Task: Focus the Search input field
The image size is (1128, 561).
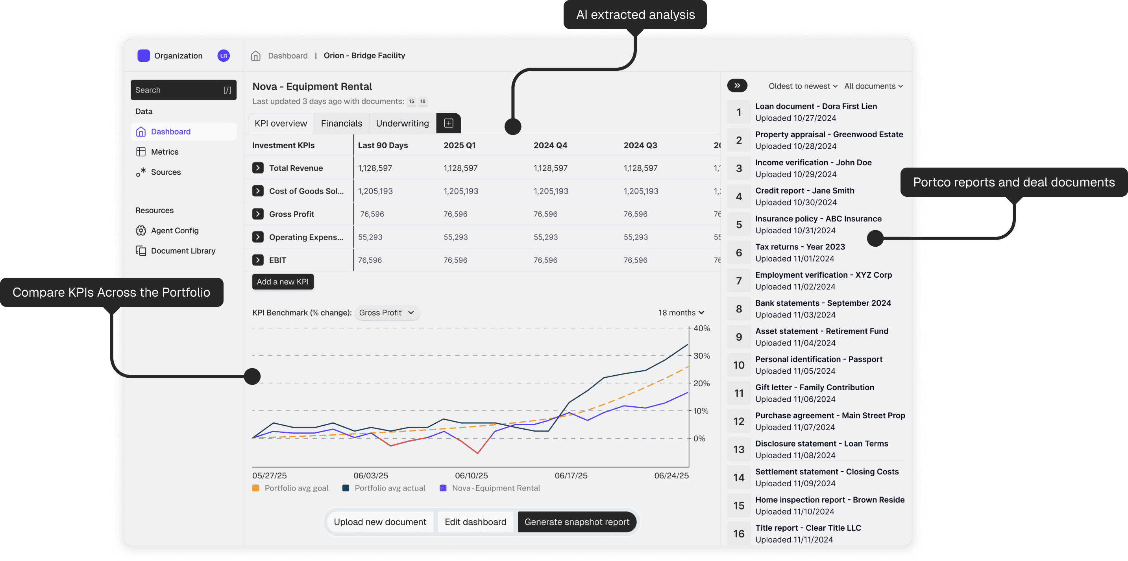Action: pyautogui.click(x=183, y=90)
